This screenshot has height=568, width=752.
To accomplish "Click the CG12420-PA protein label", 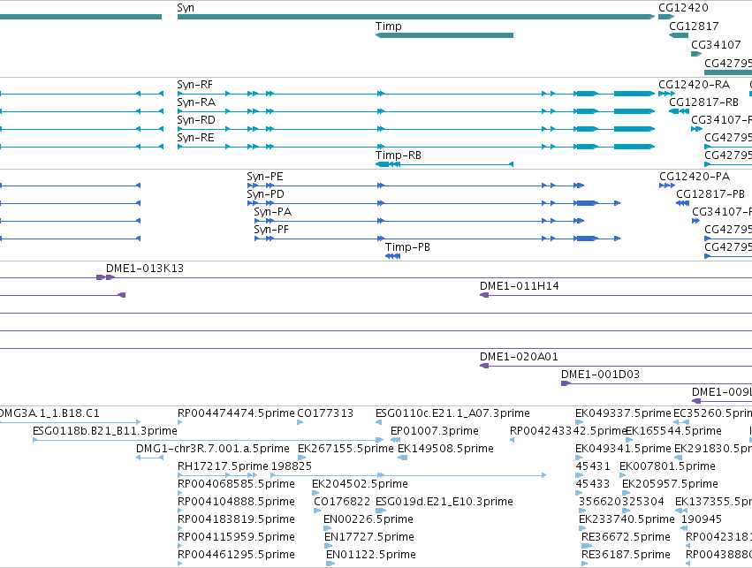I will tap(695, 177).
